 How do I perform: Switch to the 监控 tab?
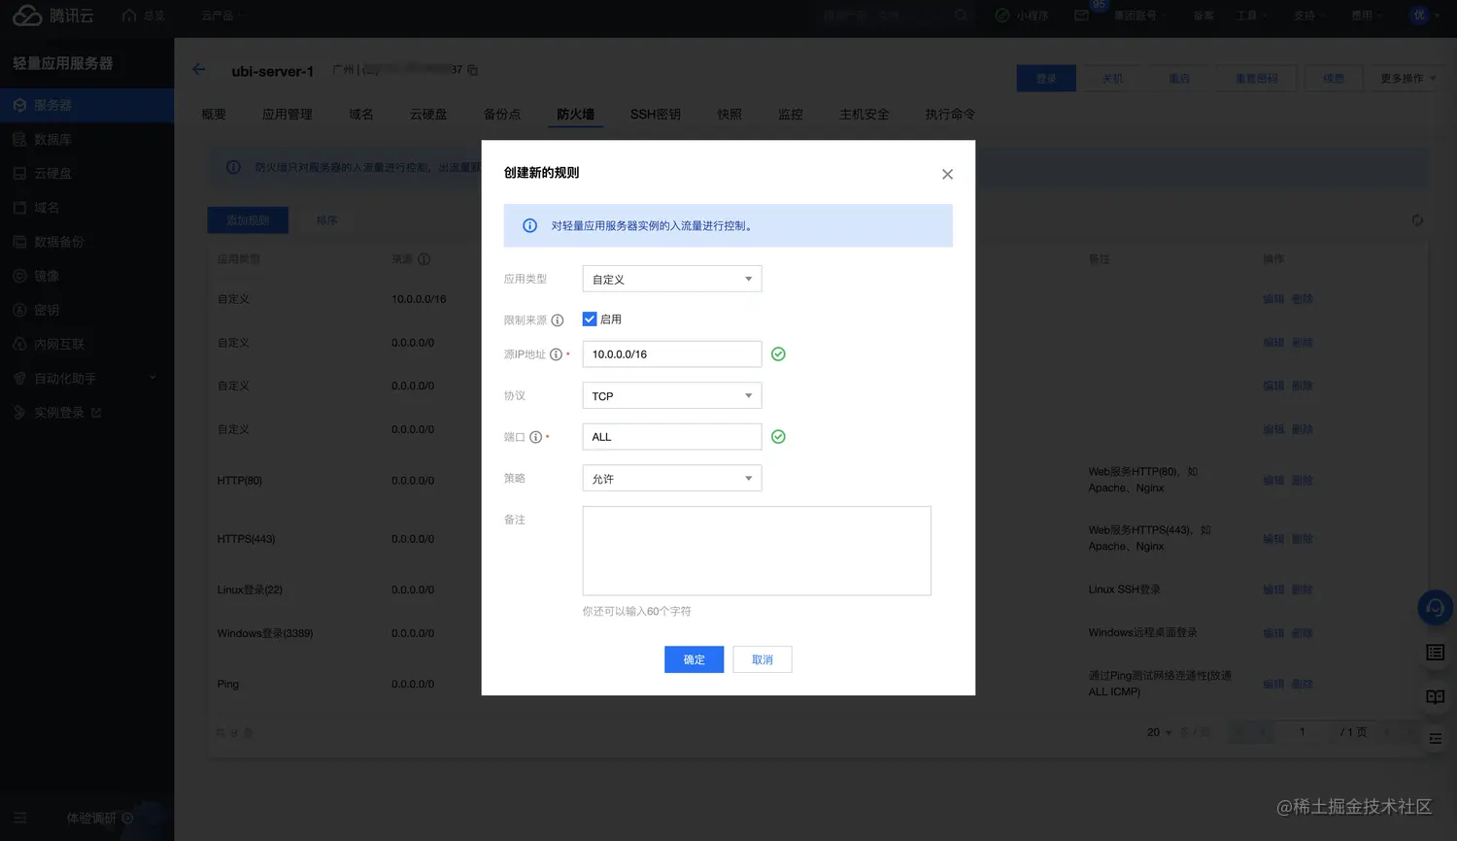[x=791, y=115]
